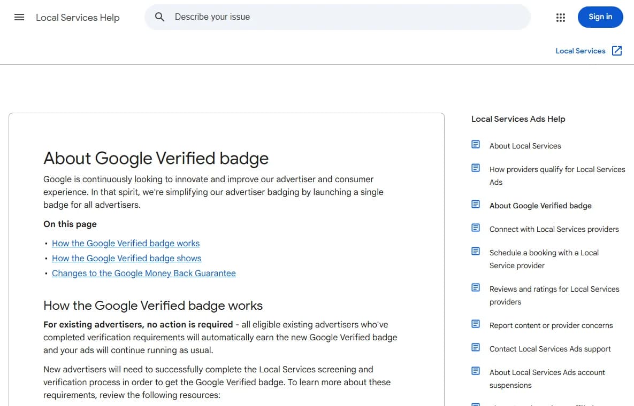Click the external link icon beside Local Services
The width and height of the screenshot is (634, 406).
click(x=617, y=51)
